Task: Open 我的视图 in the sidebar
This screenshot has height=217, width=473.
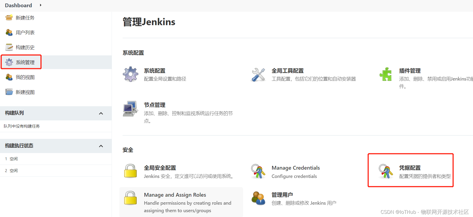Action: click(25, 77)
